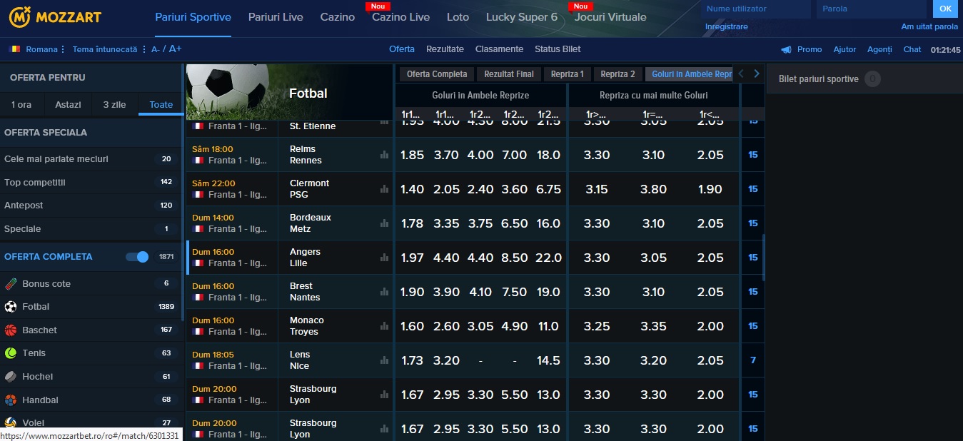Increase font size with A+
The height and width of the screenshot is (441, 963).
pyautogui.click(x=176, y=49)
